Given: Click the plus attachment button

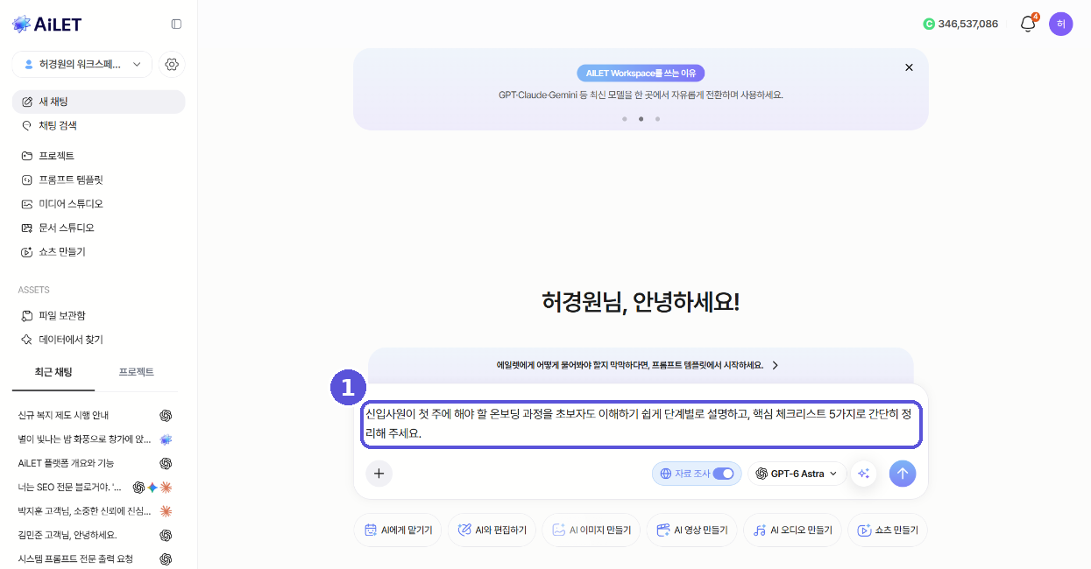Looking at the screenshot, I should pyautogui.click(x=379, y=474).
